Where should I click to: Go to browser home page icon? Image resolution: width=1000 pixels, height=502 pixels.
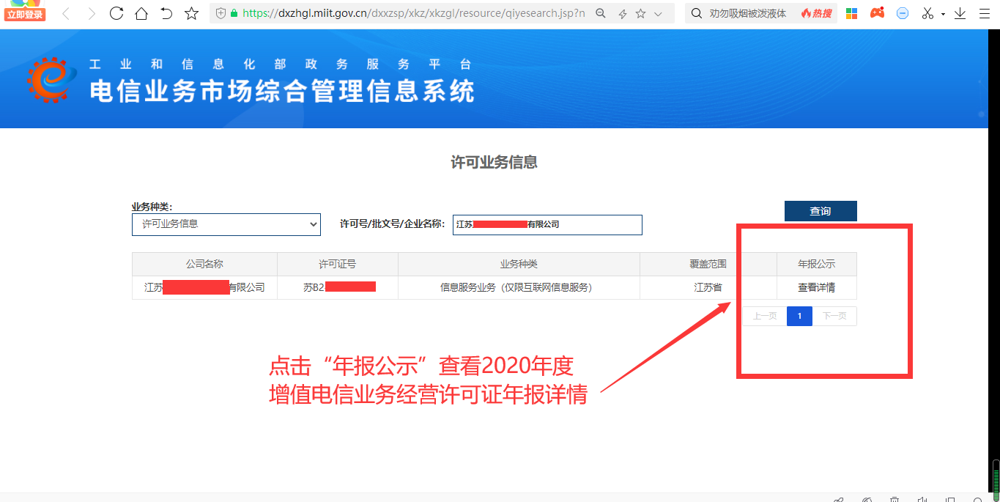[141, 13]
